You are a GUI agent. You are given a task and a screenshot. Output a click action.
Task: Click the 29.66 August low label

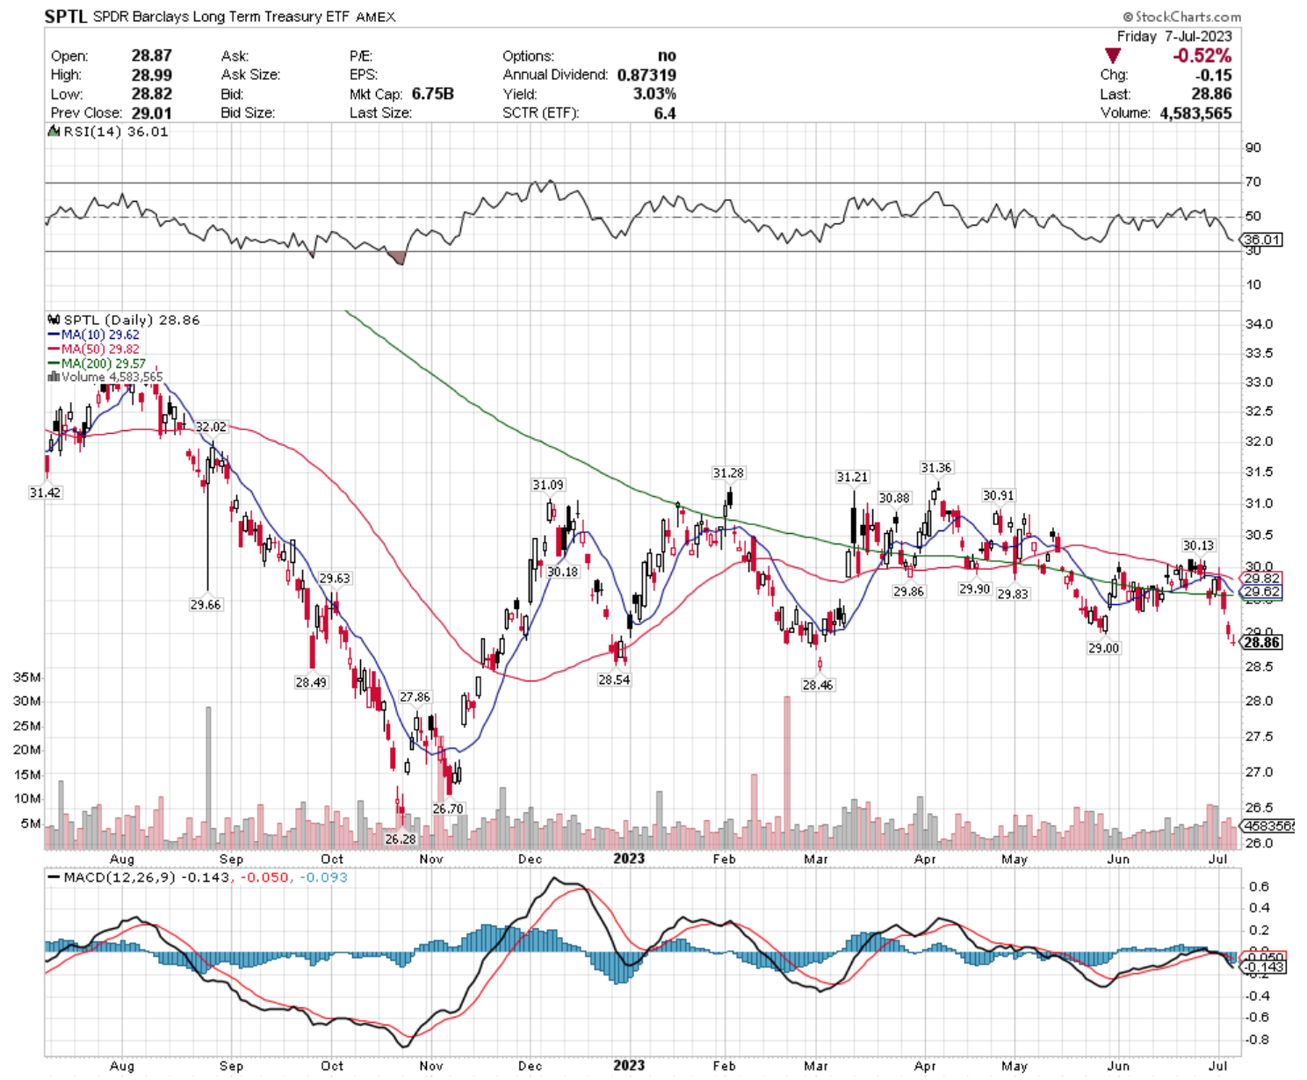tap(206, 605)
